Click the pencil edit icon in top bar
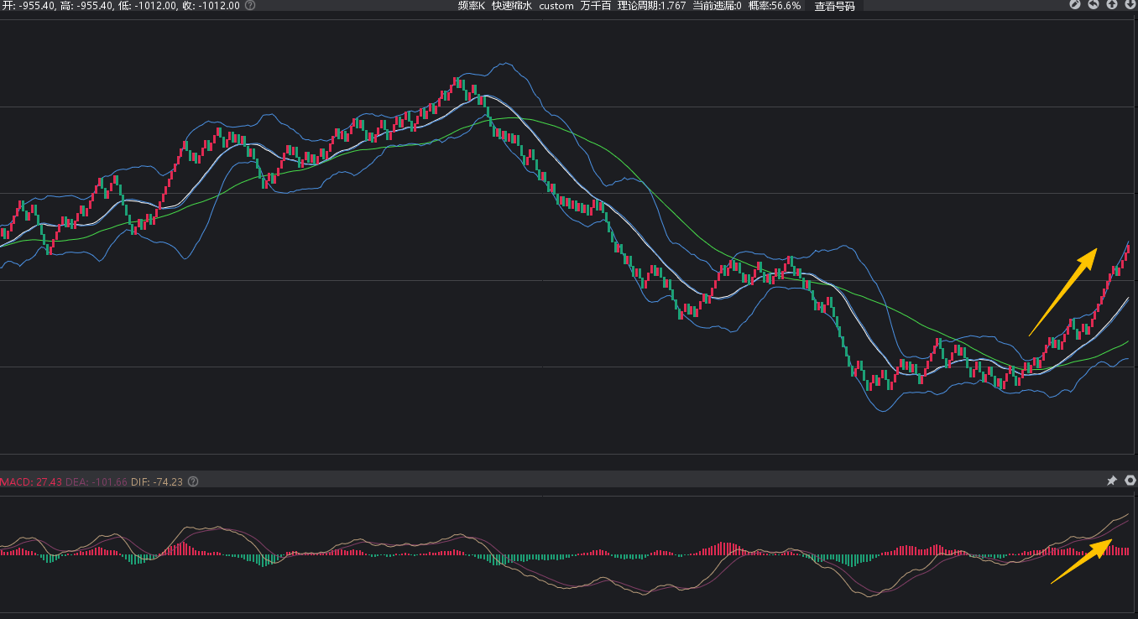Image resolution: width=1138 pixels, height=619 pixels. pos(1074,5)
